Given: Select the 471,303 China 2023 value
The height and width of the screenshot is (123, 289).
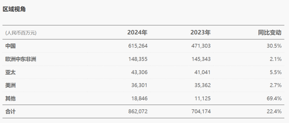Looking at the screenshot, I should tap(201, 46).
